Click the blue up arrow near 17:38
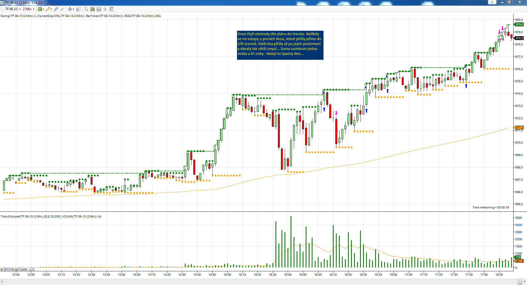Viewport: 527px width, 285px height. [466, 86]
